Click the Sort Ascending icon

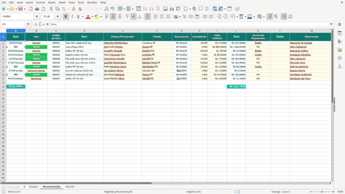click(x=145, y=9)
